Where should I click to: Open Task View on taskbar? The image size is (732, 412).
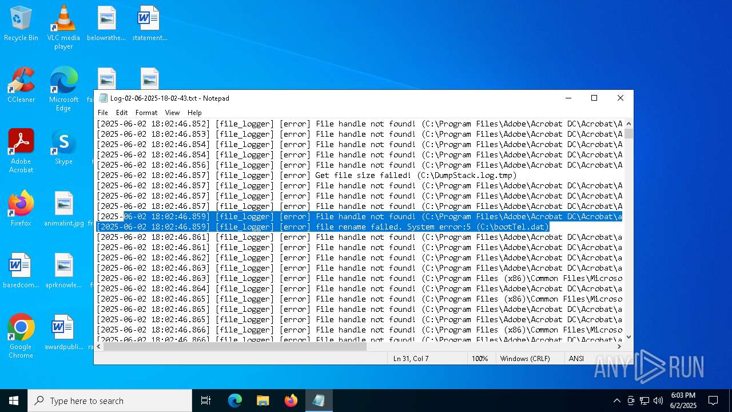click(206, 401)
